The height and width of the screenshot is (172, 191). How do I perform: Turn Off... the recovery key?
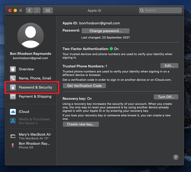pos(166,97)
